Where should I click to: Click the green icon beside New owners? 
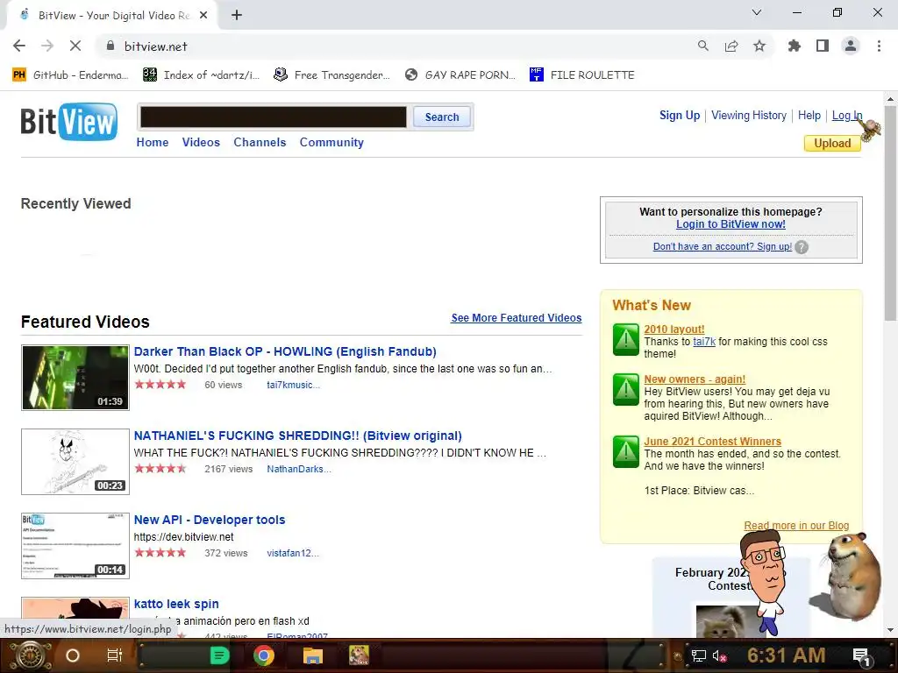(626, 389)
